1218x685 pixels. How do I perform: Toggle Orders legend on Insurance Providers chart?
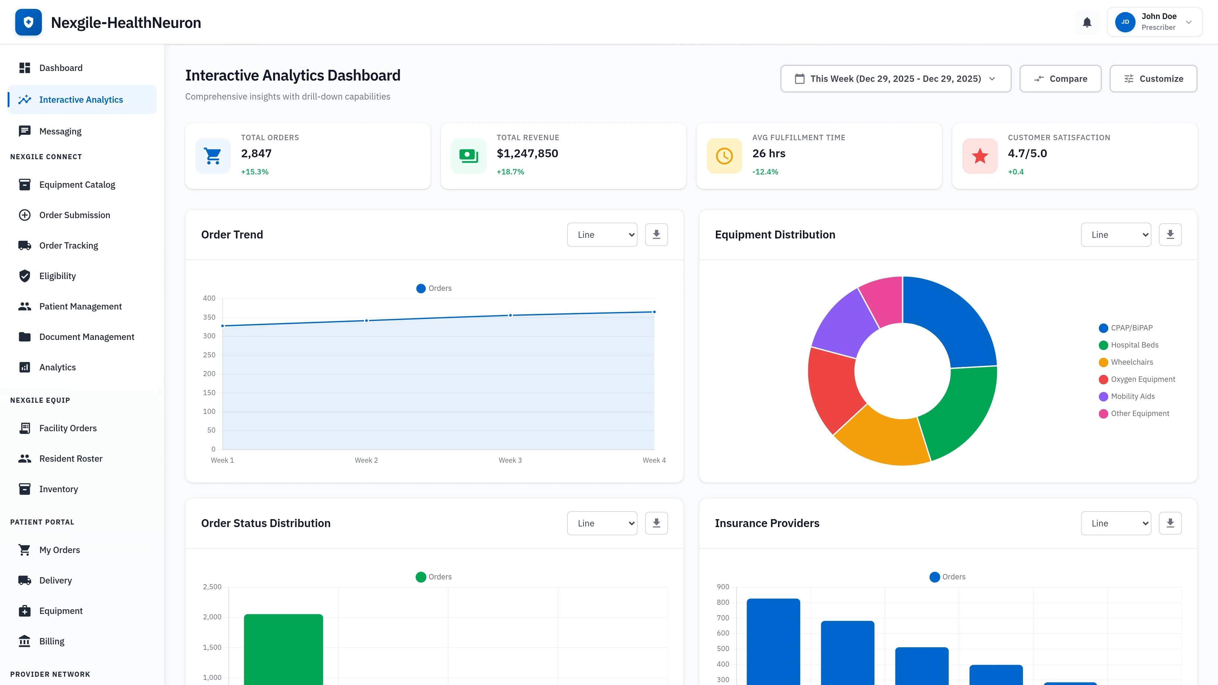click(x=946, y=576)
